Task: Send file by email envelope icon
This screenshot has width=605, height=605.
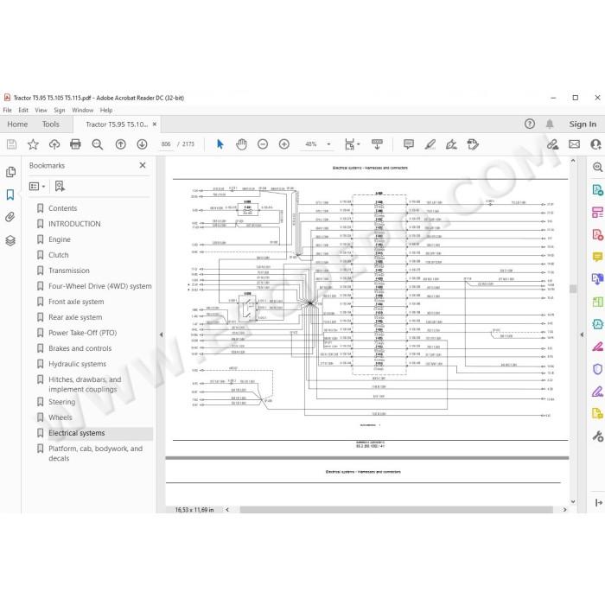Action: point(574,144)
